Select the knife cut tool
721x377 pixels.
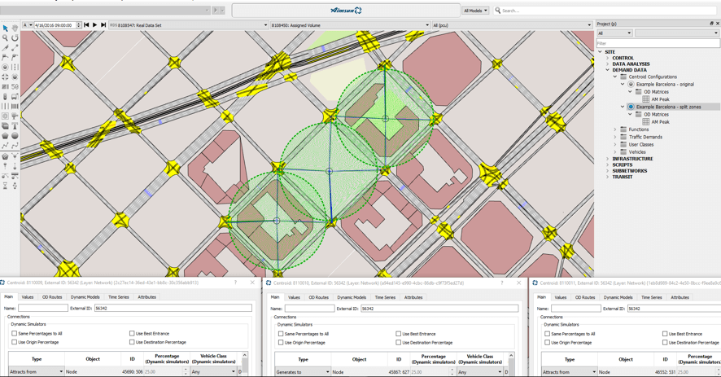pos(5,47)
